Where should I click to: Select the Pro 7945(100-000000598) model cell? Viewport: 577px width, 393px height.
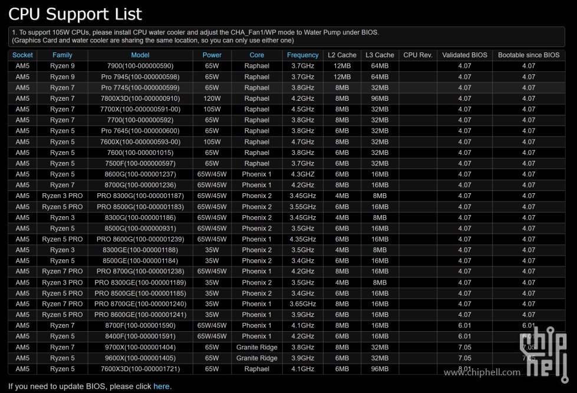click(x=140, y=77)
